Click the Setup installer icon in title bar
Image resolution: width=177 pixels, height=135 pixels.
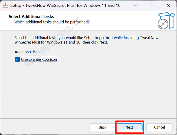click(x=5, y=5)
